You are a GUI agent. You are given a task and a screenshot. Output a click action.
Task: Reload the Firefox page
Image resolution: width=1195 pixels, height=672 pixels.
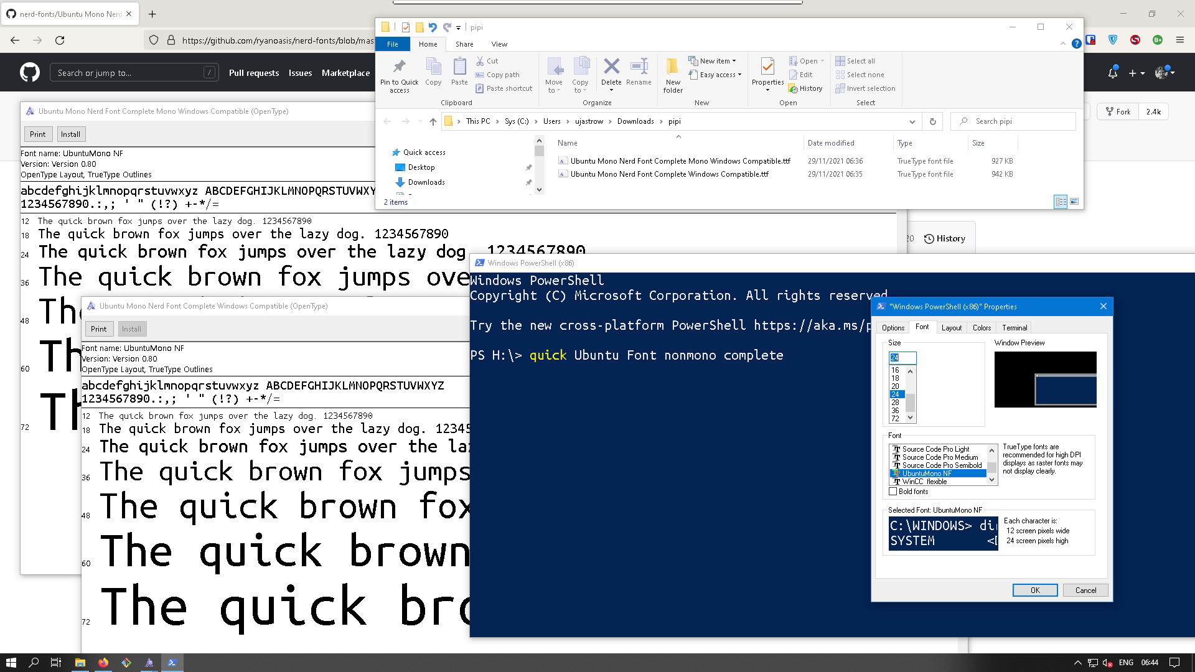coord(60,40)
